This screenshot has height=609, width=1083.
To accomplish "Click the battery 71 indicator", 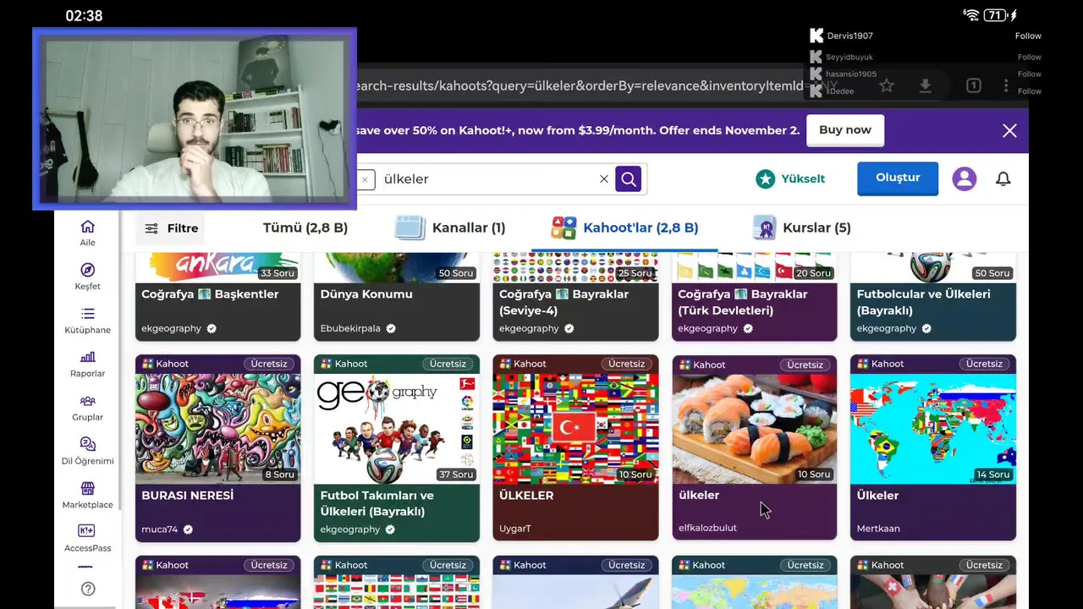I will (996, 15).
